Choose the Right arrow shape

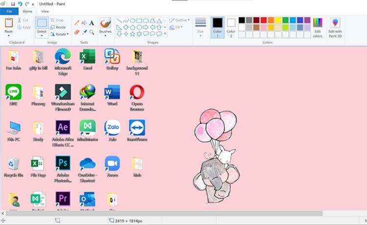click(x=146, y=27)
